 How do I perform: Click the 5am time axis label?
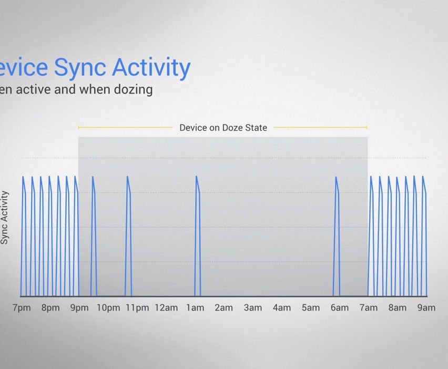point(311,307)
